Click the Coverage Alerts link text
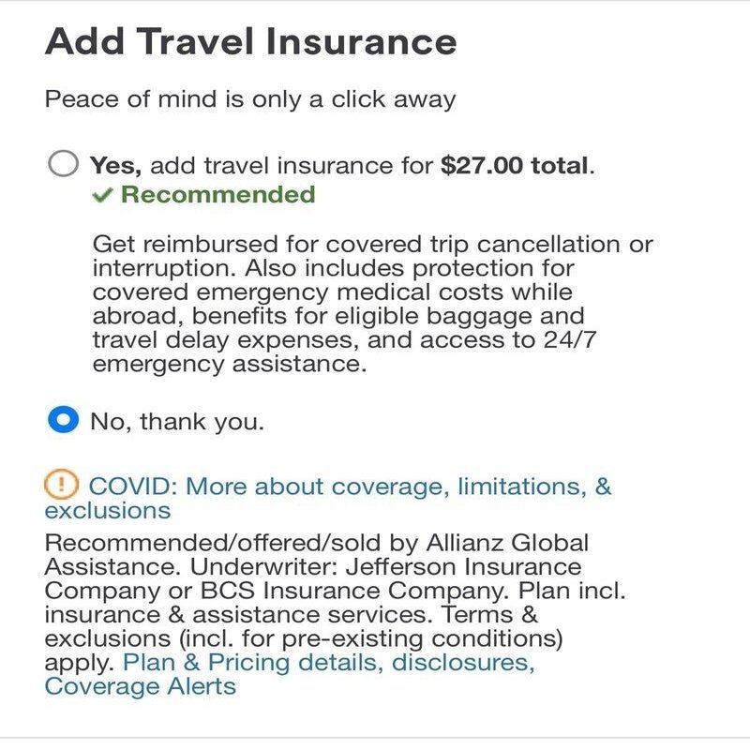 click(141, 686)
